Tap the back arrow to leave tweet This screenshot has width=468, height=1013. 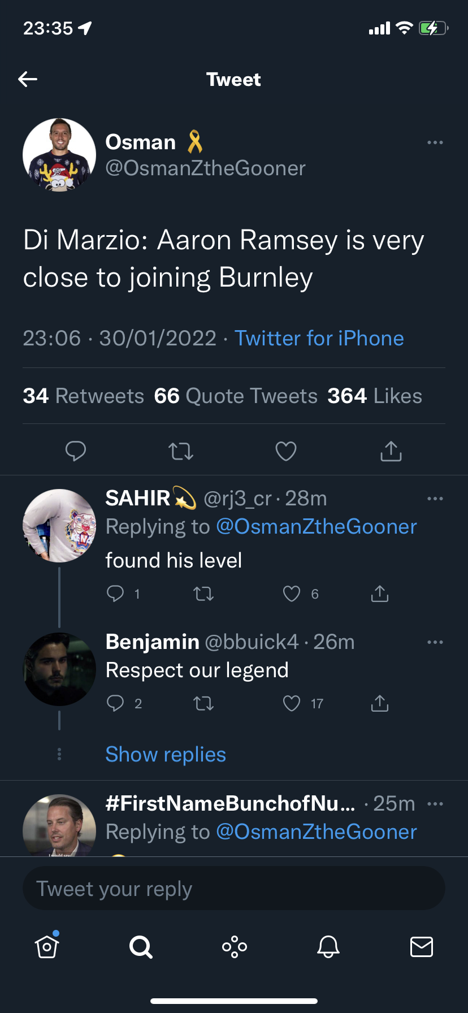pos(28,79)
